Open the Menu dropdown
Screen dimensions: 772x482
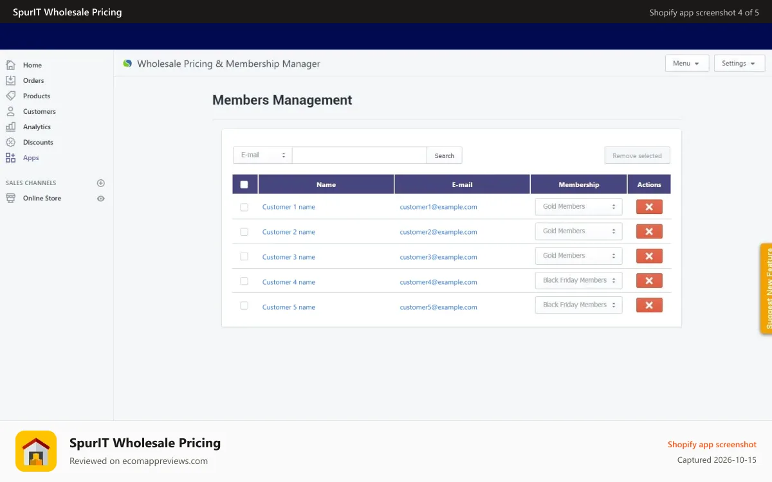687,63
